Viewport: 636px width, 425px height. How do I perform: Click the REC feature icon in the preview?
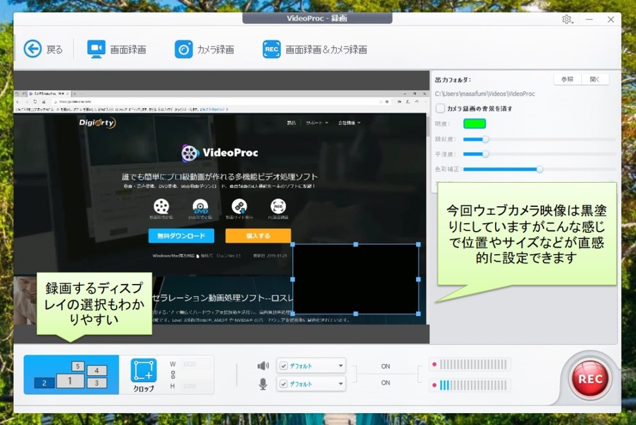(278, 206)
